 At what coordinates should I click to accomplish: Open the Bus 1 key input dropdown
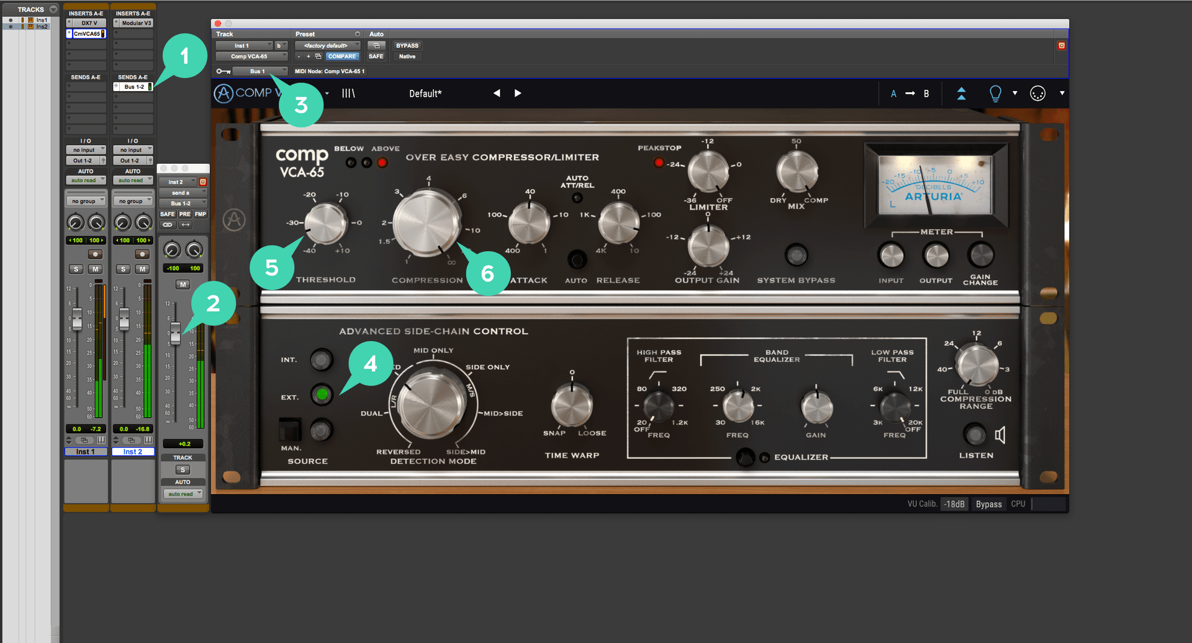[260, 71]
